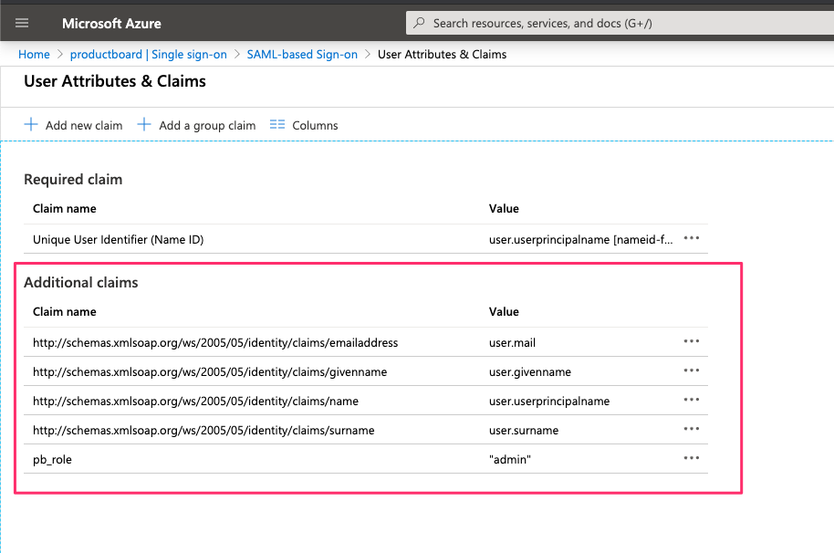Open ellipsis menu for user.userprincipalname name claim
Viewport: 834px width, 553px height.
[x=691, y=400]
